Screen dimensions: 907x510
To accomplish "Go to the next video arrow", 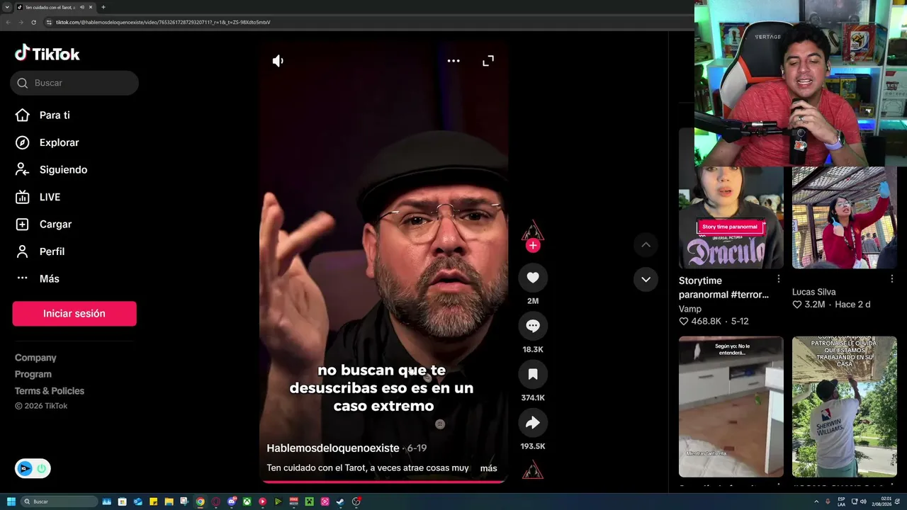I will click(646, 279).
